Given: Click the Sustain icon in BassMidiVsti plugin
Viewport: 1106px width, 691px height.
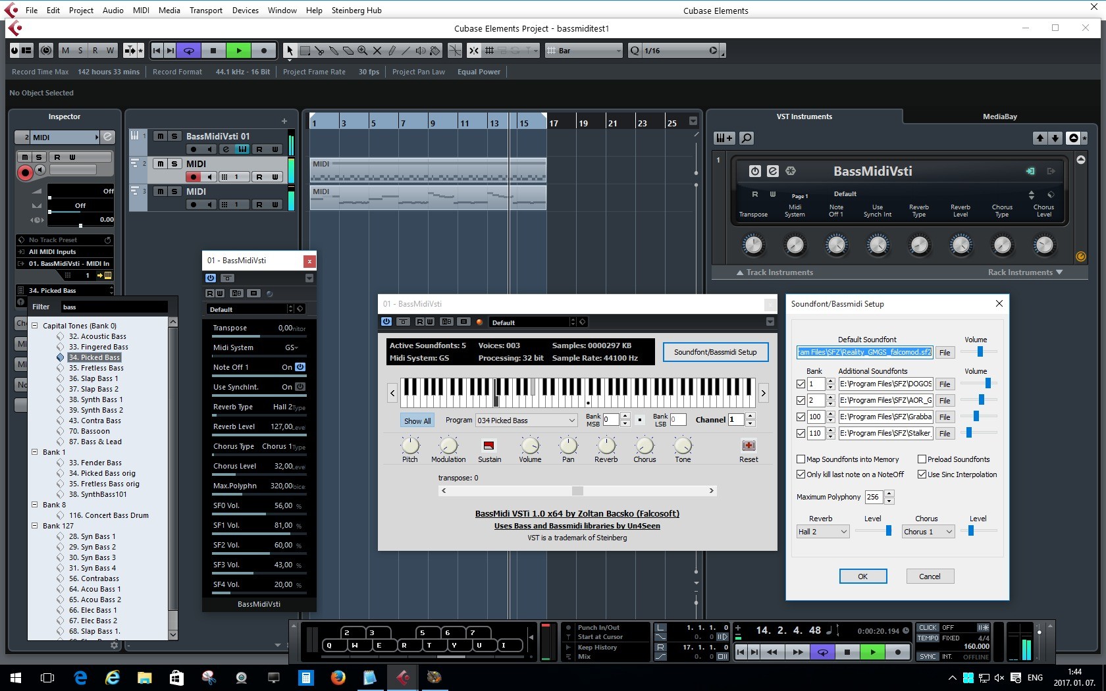Looking at the screenshot, I should (x=488, y=446).
